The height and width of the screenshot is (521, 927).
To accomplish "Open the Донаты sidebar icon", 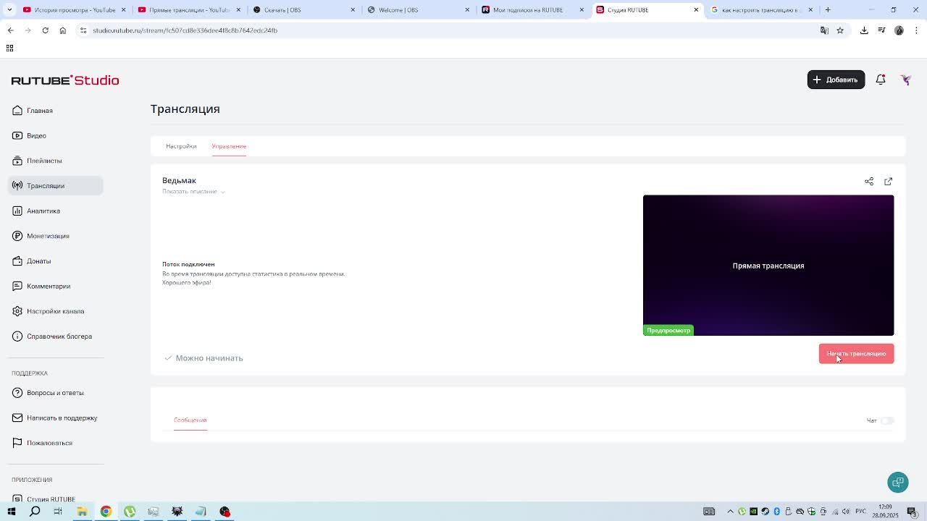I will point(17,261).
